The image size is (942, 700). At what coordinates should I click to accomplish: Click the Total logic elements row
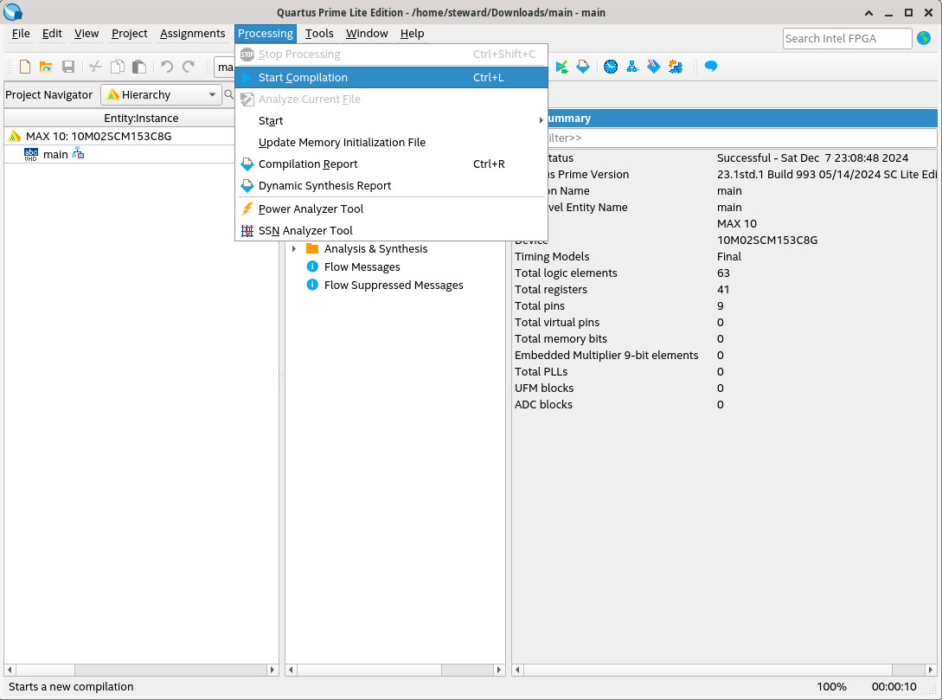coord(724,273)
